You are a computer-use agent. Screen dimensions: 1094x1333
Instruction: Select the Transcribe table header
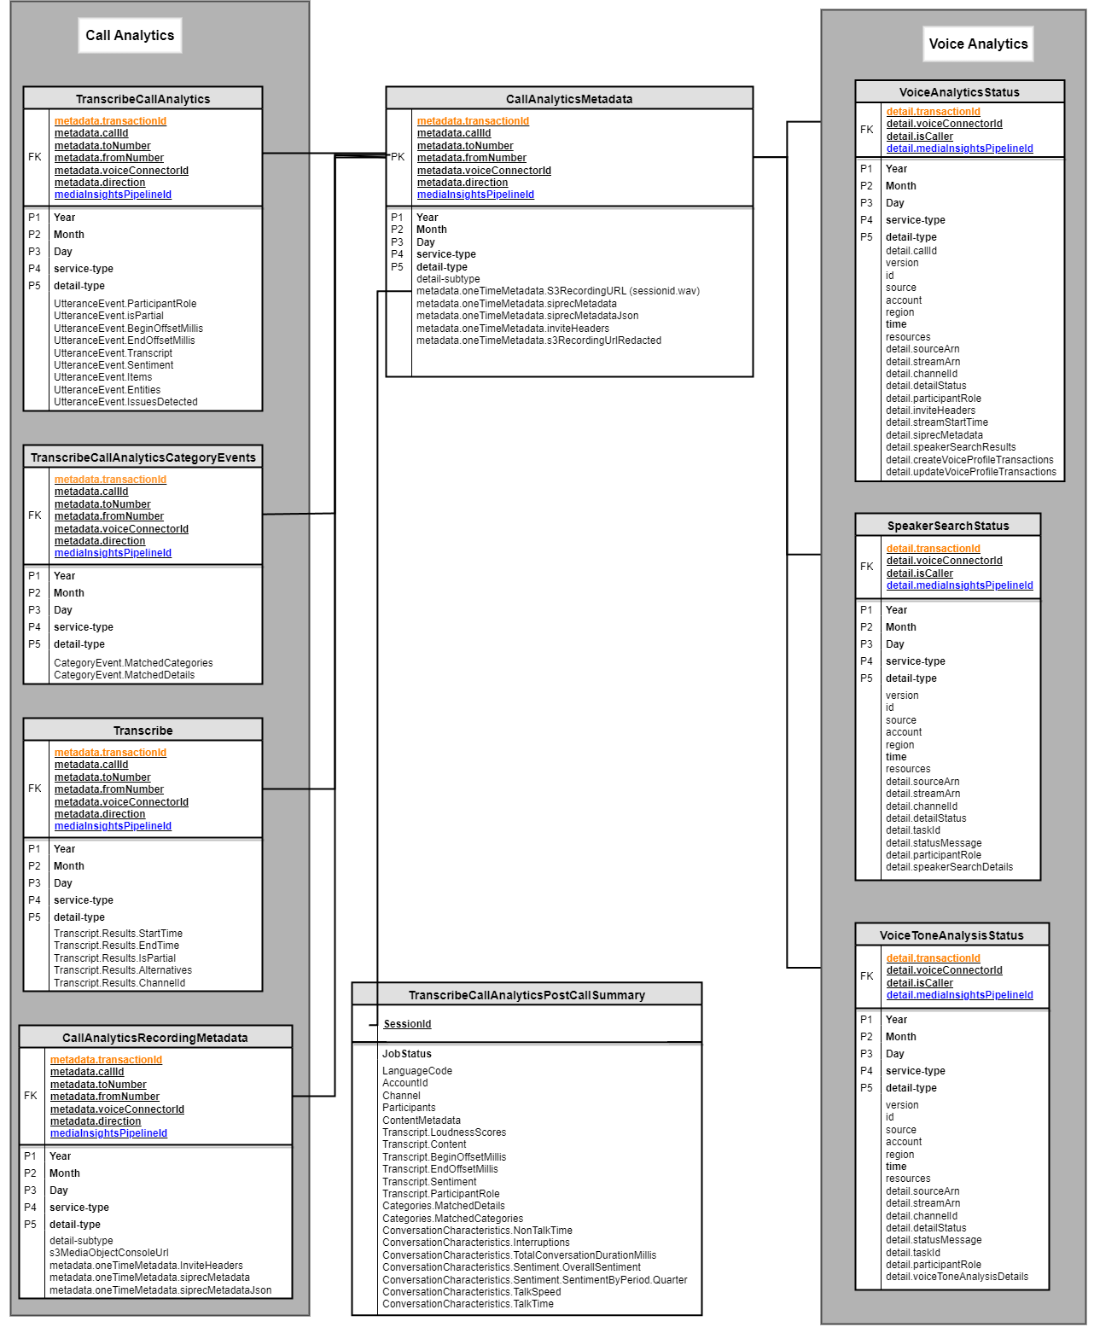click(143, 731)
